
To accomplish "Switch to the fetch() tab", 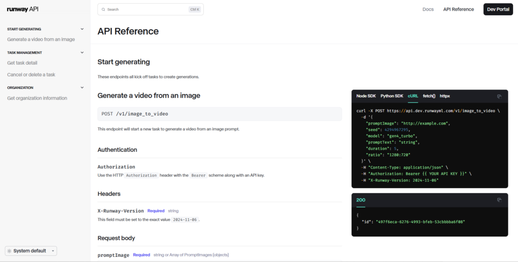I will [429, 96].
